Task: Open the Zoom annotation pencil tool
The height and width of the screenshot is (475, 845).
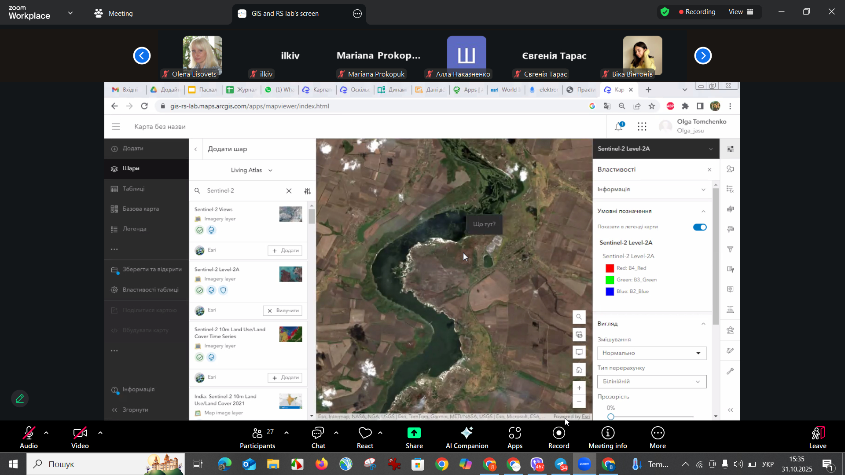Action: 20,398
